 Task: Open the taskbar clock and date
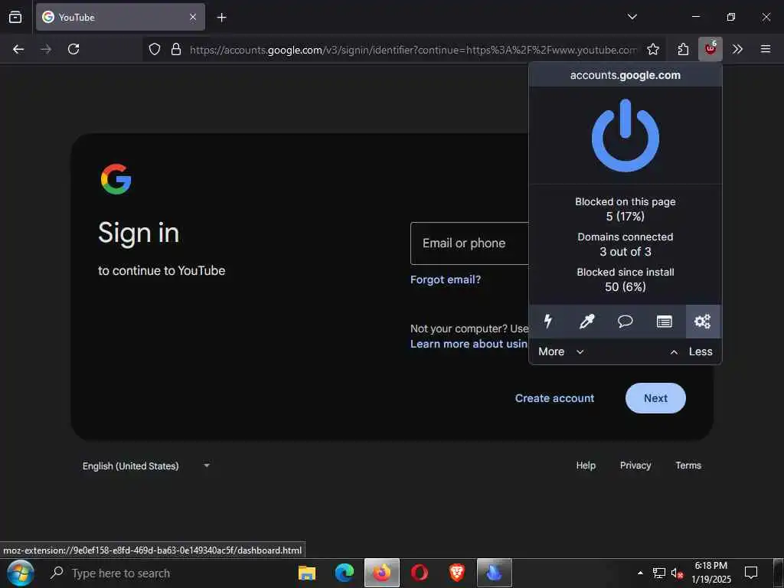pos(711,573)
